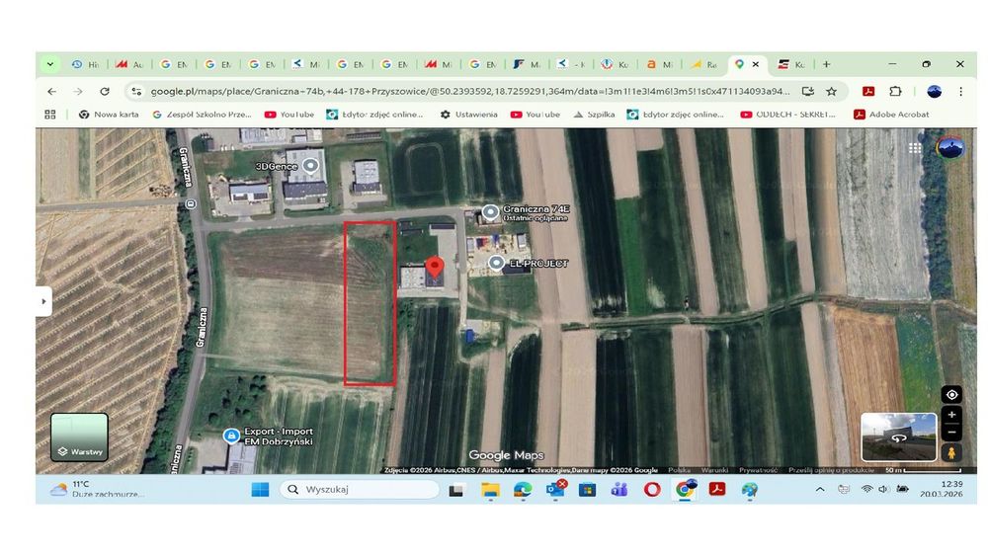988x556 pixels.
Task: Select Export-Import EM Dobrzyński marker
Action: [x=231, y=436]
